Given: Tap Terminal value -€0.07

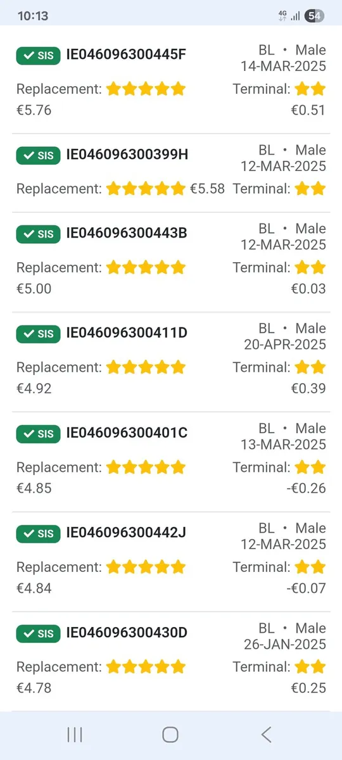Looking at the screenshot, I should (306, 588).
